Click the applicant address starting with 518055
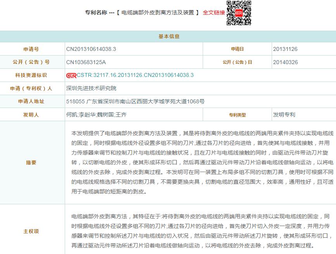The width and height of the screenshot is (336, 254). [135, 102]
